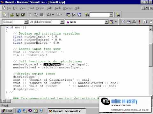Image resolution: width=153 pixels, height=114 pixels.
Task: Restore the Demo8.cpp document window
Action: click(147, 8)
